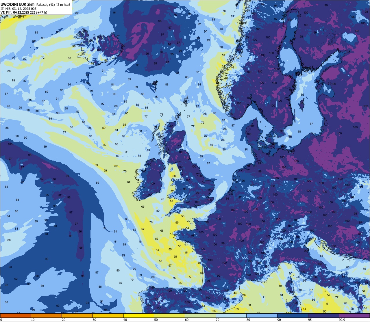Screen dimensions: 370x322
Task: Click the dark orange 10–20 legend segment
Action: [47, 316]
